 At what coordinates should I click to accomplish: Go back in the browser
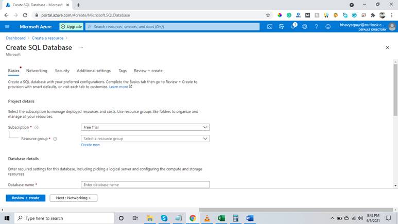(x=6, y=15)
